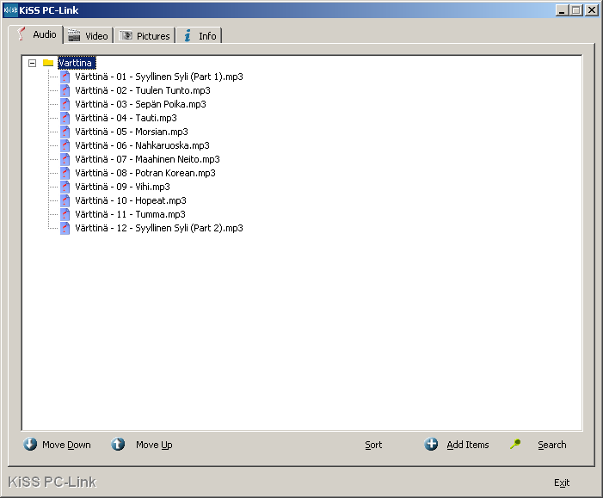Click file icon of Syyllinen Syli (Part 1).mp3
This screenshot has width=603, height=498.
click(65, 77)
